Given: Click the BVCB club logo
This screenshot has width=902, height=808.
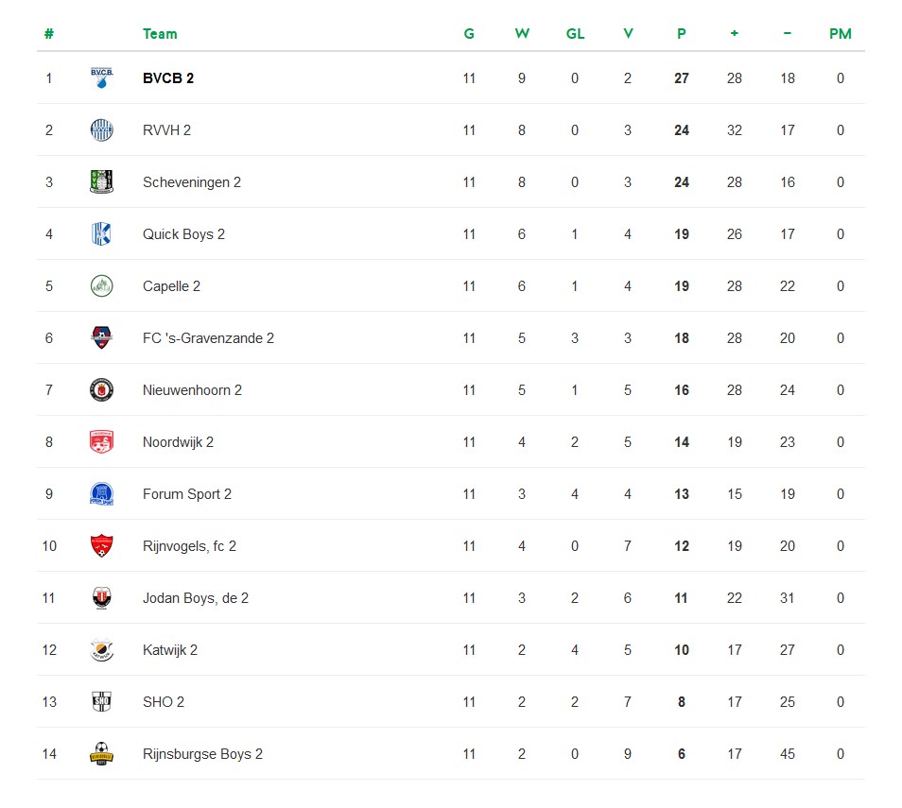Looking at the screenshot, I should 102,77.
